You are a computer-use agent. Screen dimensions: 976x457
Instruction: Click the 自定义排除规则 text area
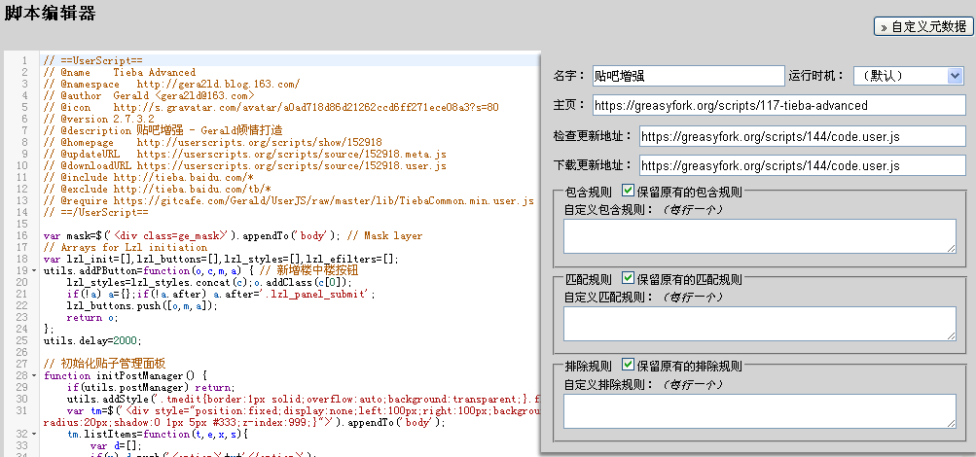click(x=759, y=411)
